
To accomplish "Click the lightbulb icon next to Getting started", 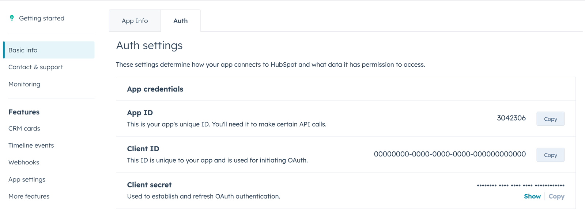I will (x=12, y=18).
